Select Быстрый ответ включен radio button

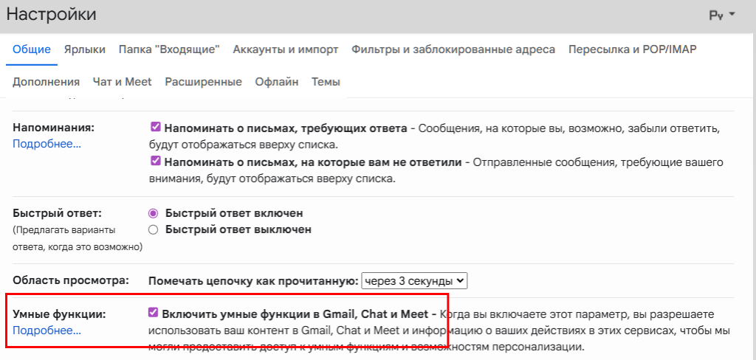click(154, 213)
